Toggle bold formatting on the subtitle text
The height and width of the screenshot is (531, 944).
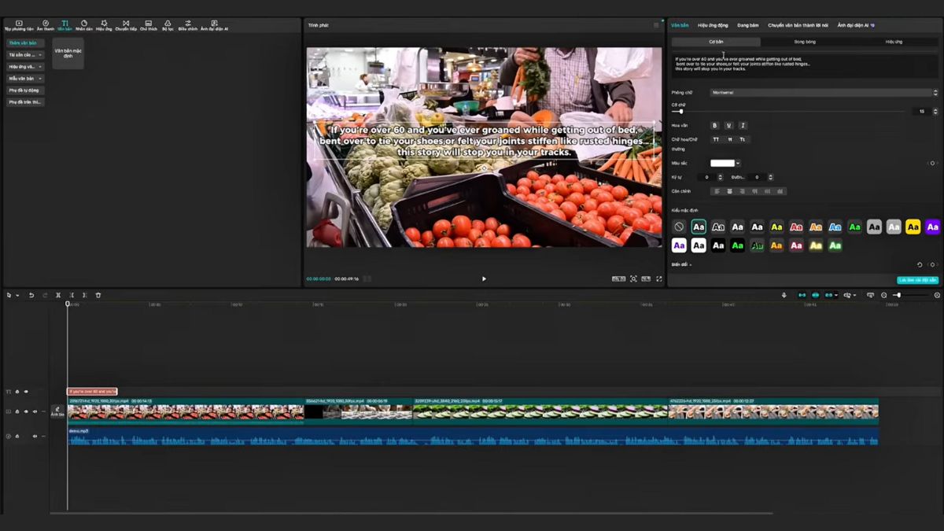point(714,125)
